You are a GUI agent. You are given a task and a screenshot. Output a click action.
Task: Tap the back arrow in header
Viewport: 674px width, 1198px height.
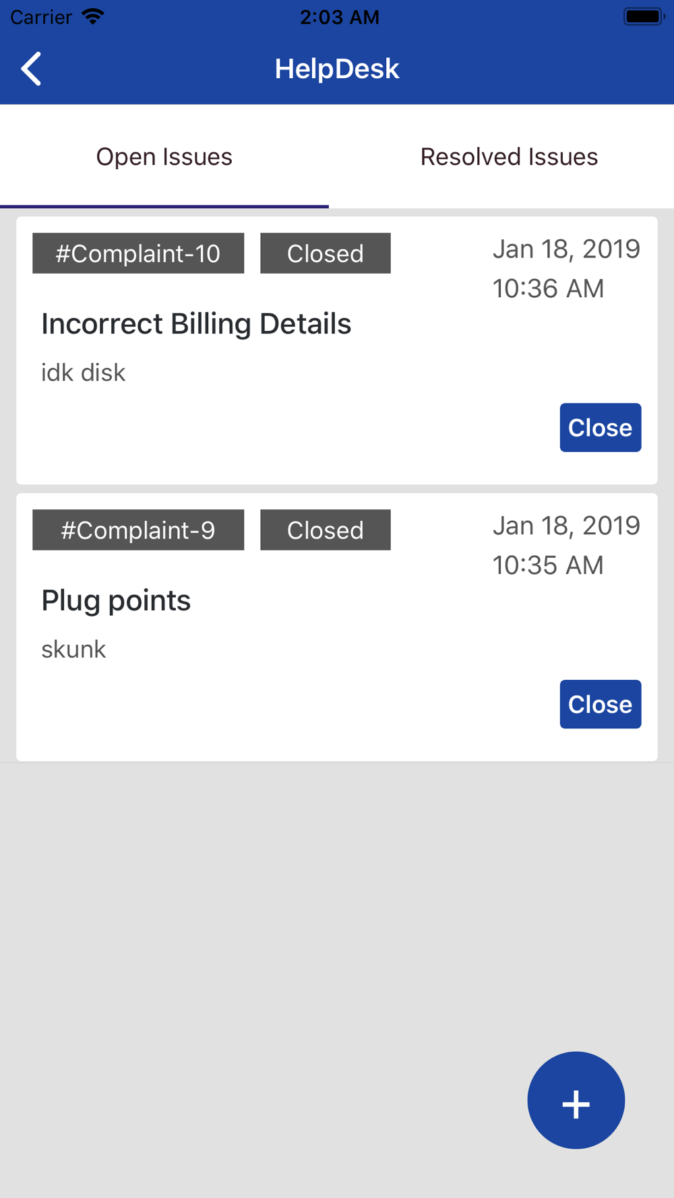click(31, 69)
